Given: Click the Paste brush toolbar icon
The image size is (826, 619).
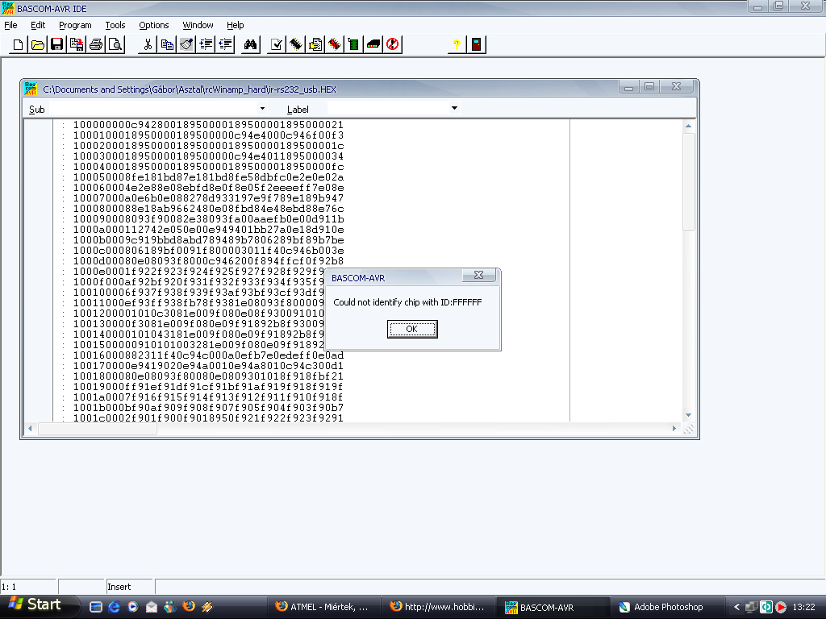Looking at the screenshot, I should (186, 45).
